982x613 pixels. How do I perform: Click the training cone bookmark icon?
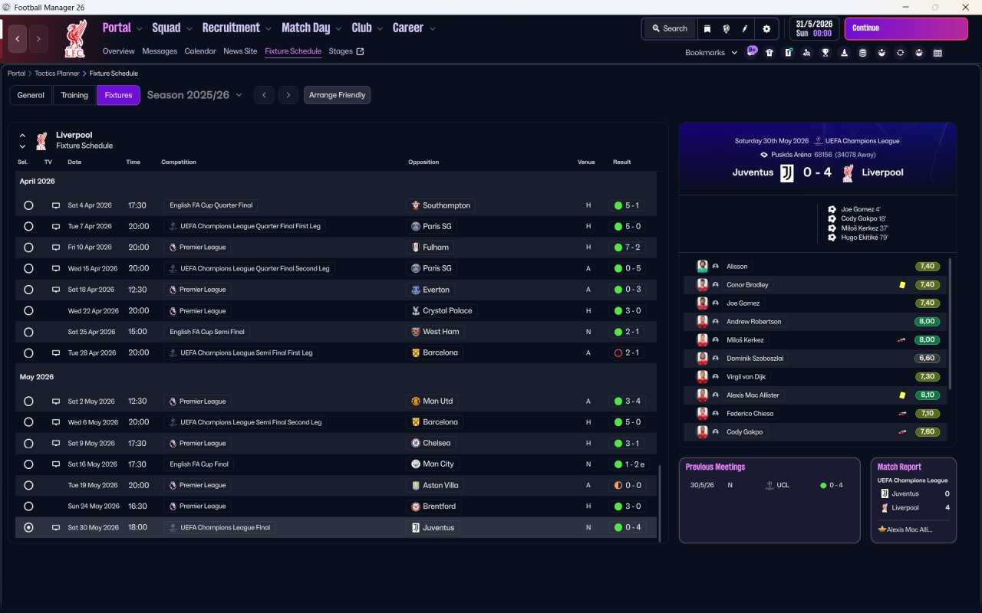[x=844, y=53]
